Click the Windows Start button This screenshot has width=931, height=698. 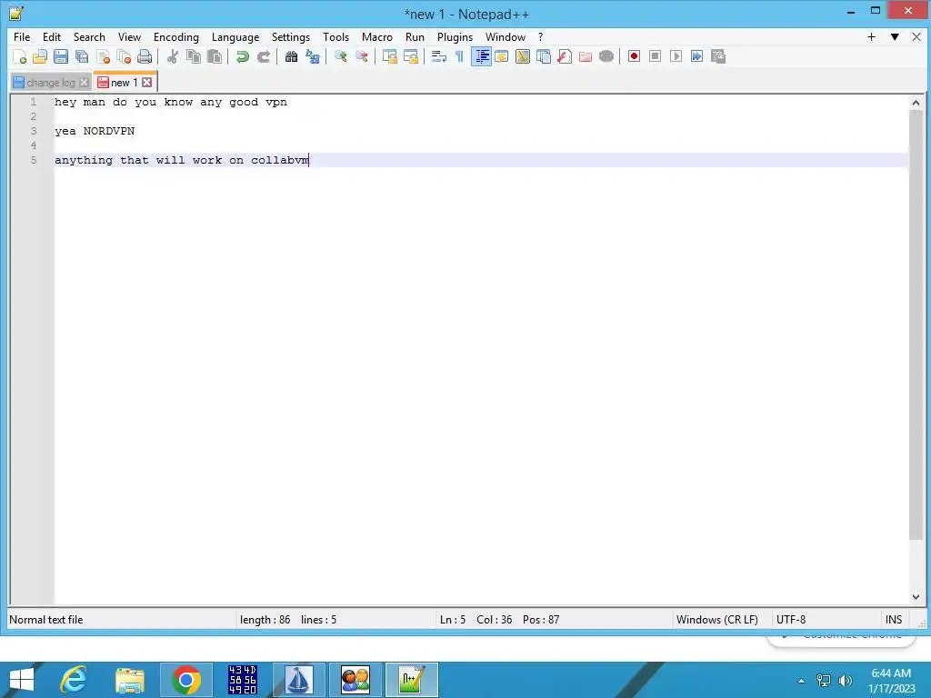coord(22,680)
